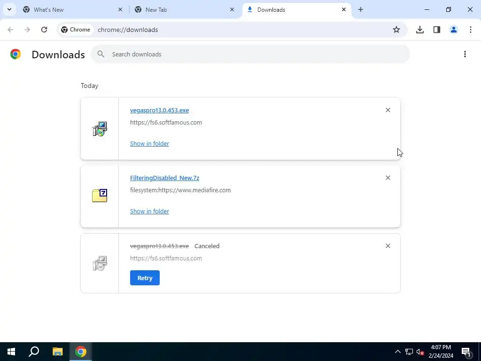This screenshot has height=361, width=481.
Task: Click the Chrome logo beside Downloads title
Action: pos(16,55)
